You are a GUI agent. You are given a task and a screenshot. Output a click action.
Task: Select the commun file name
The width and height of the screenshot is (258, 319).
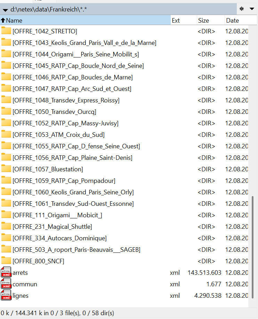tap(25, 284)
